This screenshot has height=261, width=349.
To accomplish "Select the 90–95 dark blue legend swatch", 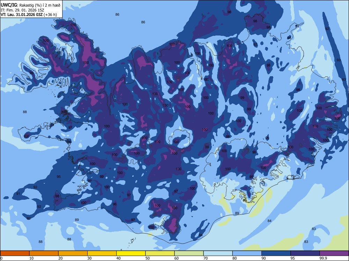I will 276,253.
